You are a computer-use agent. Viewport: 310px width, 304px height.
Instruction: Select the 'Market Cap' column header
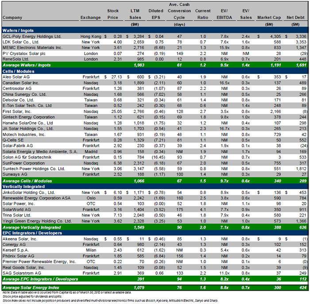[x=269, y=18]
